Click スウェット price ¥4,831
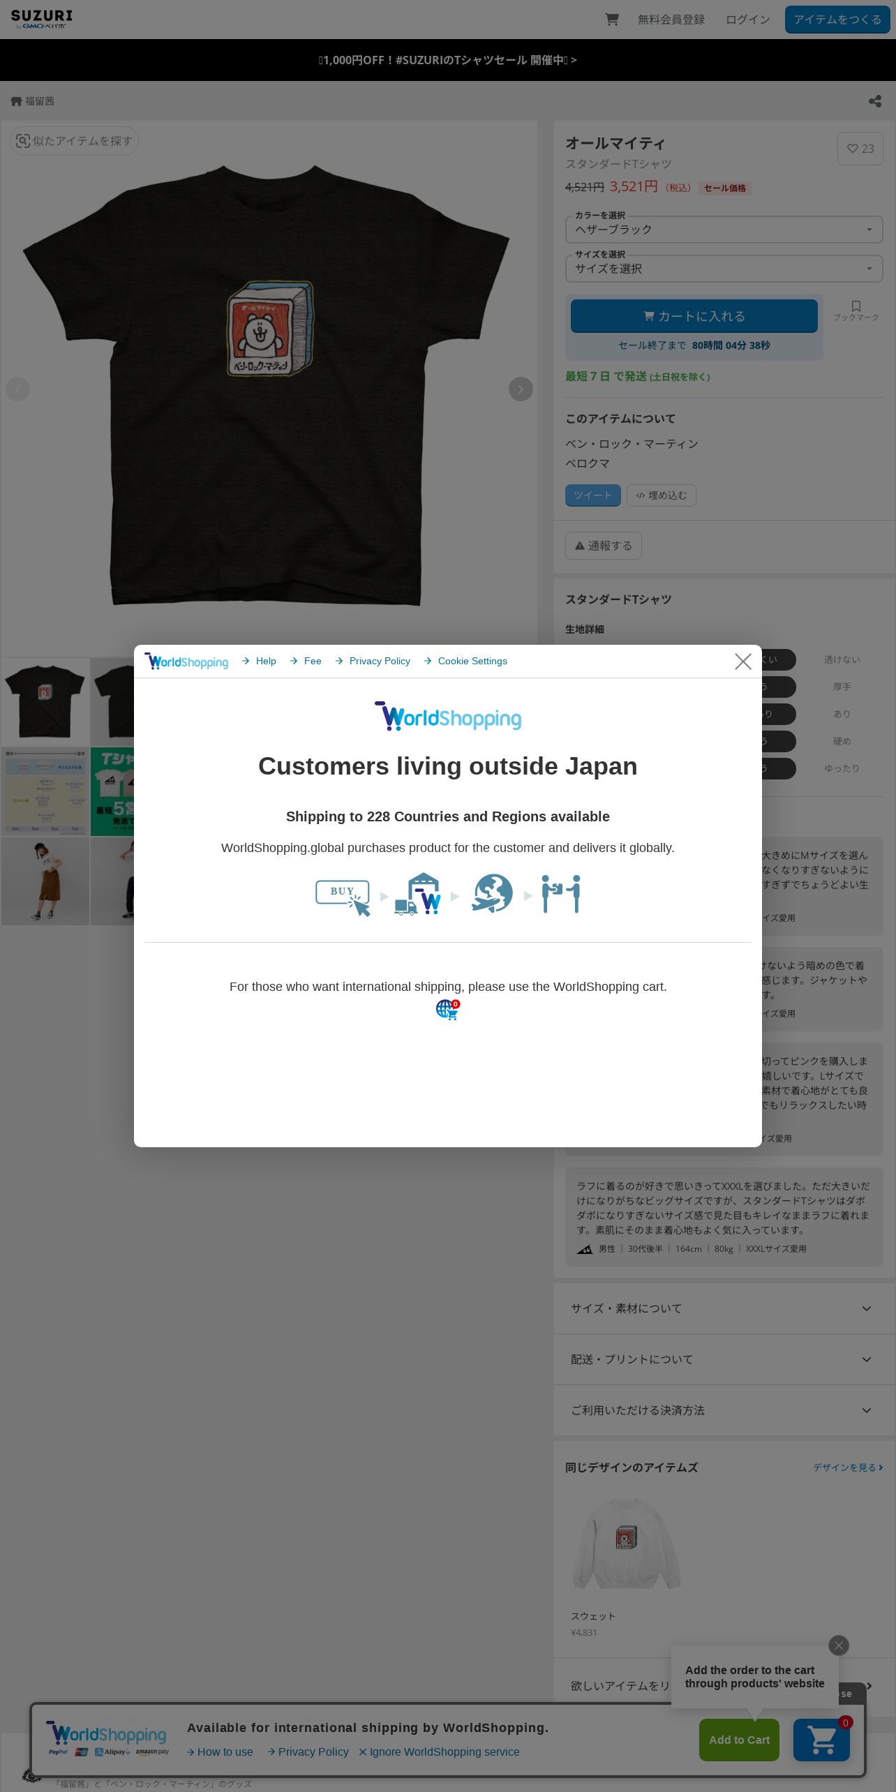 [x=584, y=1632]
